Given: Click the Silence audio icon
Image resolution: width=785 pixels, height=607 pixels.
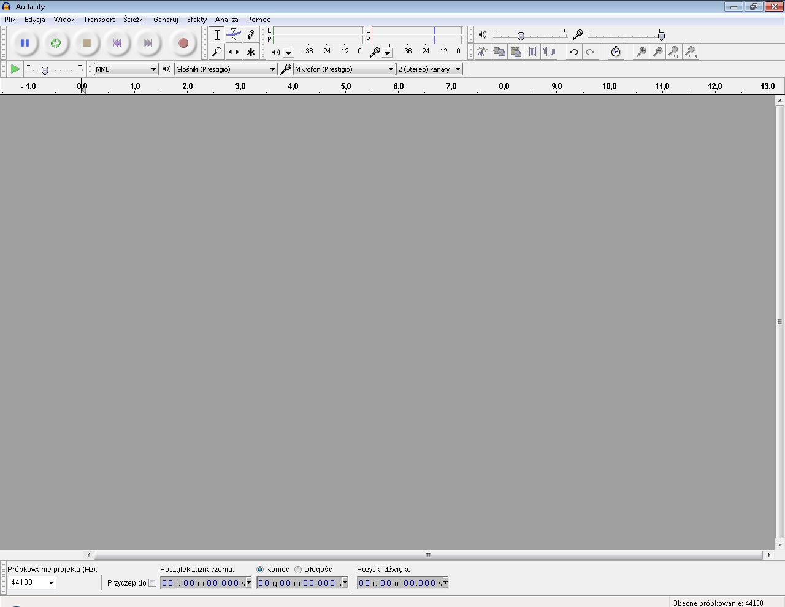Looking at the screenshot, I should pyautogui.click(x=549, y=52).
